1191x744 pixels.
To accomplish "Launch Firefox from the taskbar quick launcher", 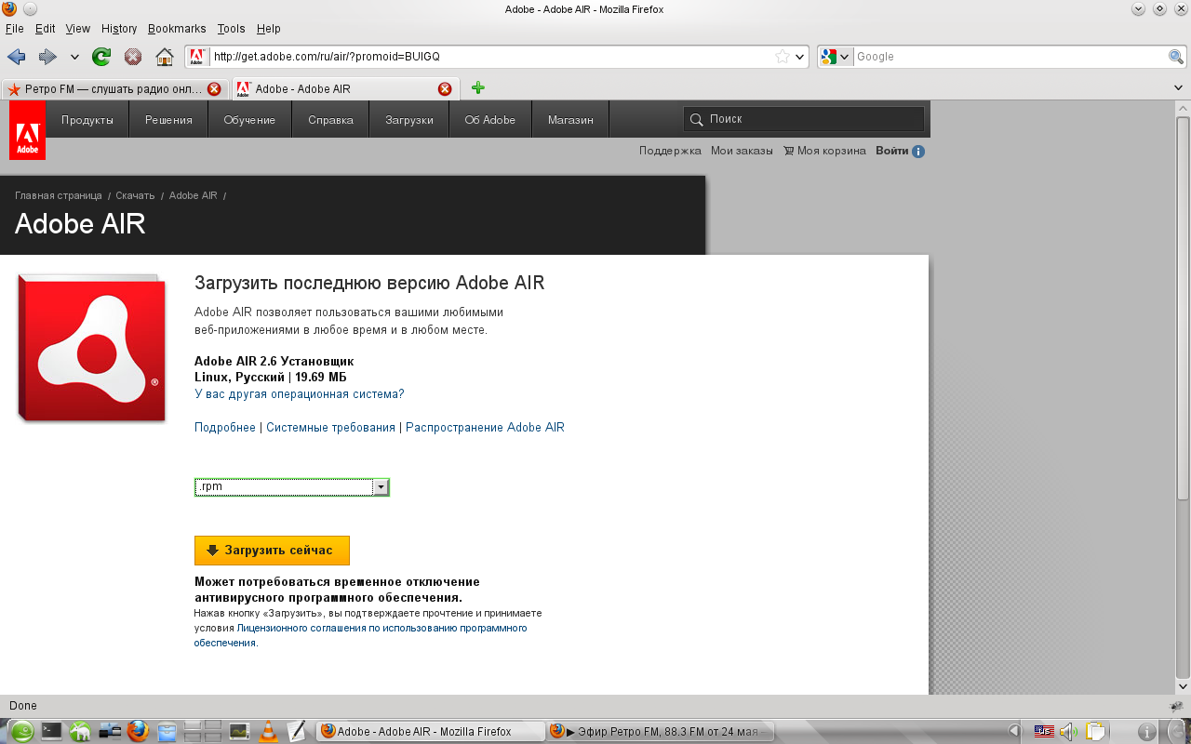I will pos(138,732).
